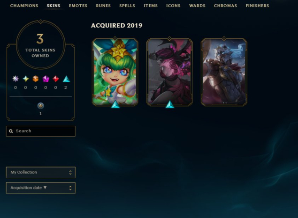
Task: Open the Acquisition date sort dropdown
Action: click(x=41, y=188)
